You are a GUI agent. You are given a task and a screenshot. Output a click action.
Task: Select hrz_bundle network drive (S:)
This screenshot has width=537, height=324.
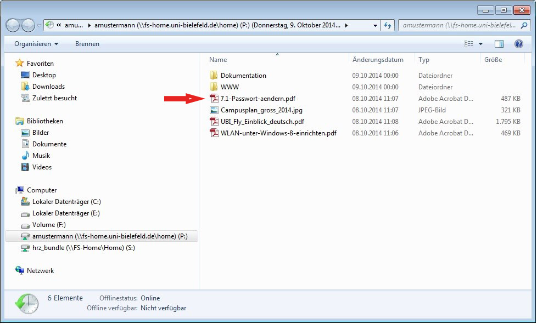(83, 248)
